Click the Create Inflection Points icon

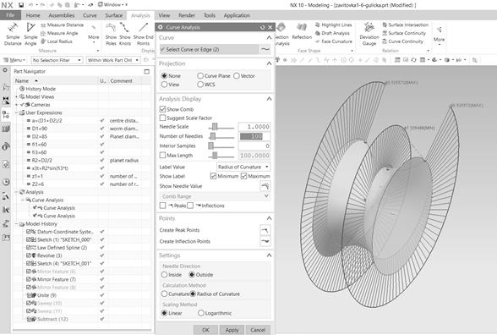(x=265, y=241)
